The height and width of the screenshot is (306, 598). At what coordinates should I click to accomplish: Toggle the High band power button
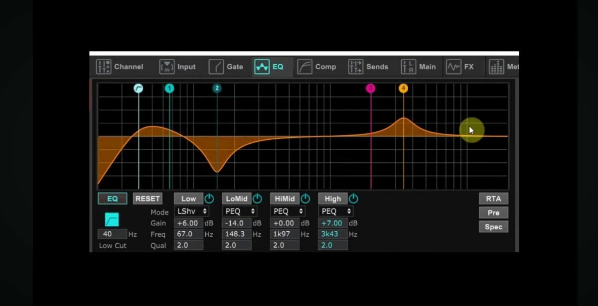tap(353, 199)
